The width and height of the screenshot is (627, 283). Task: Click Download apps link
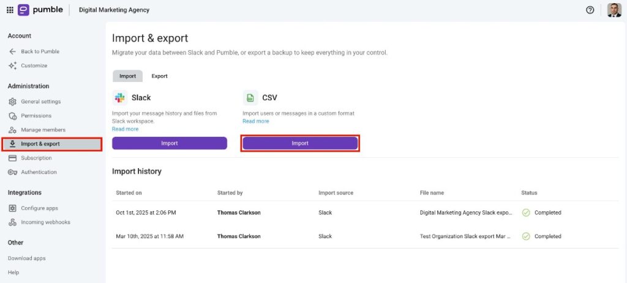point(27,259)
